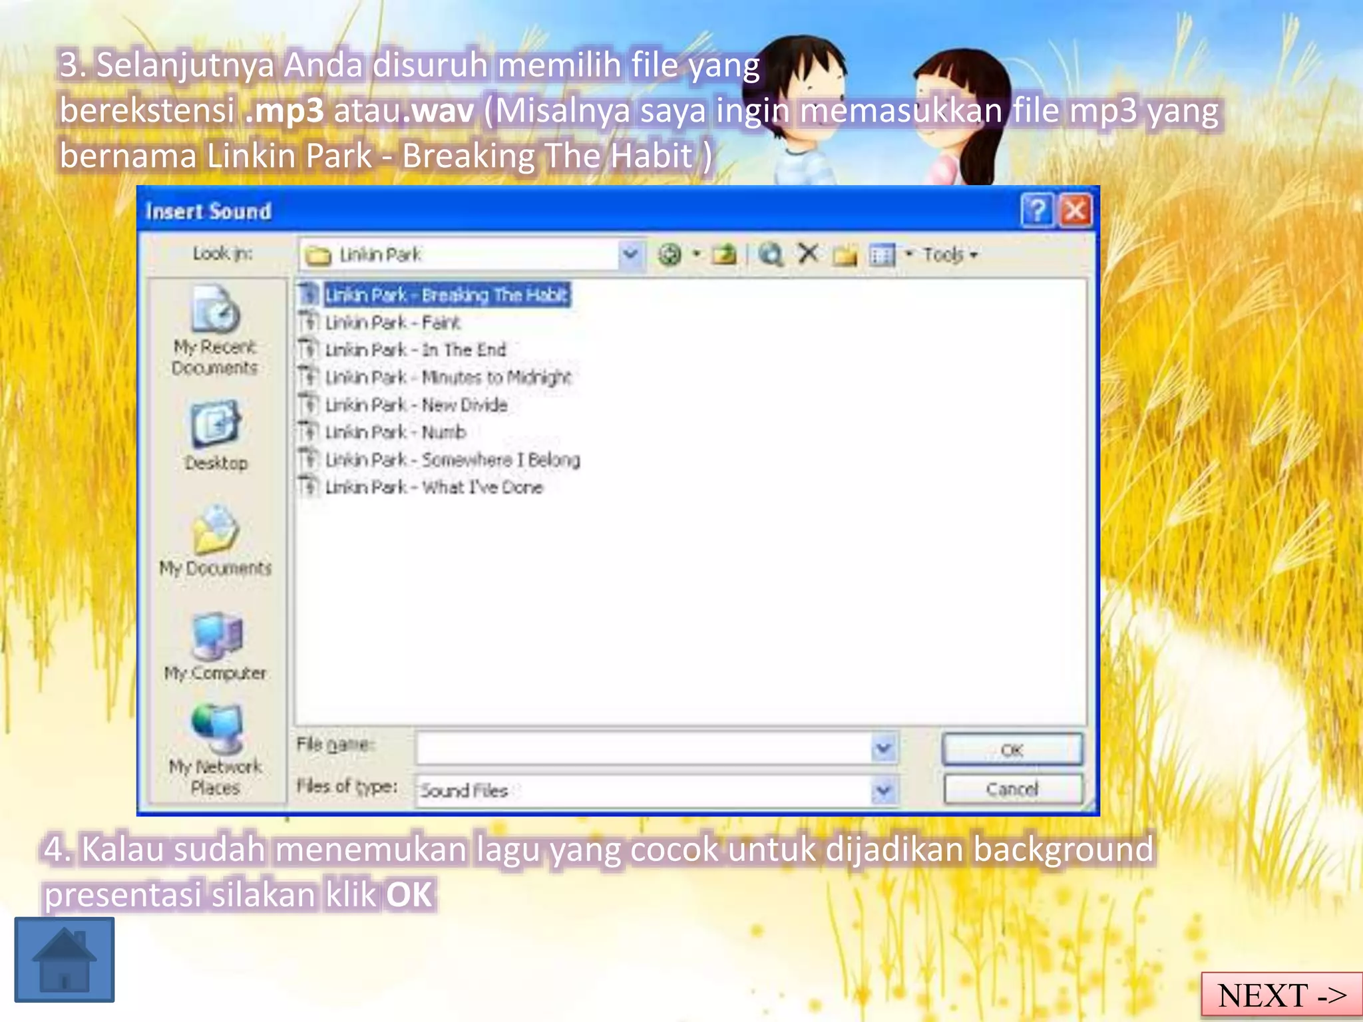Click the audio file icon beside New Divide
This screenshot has height=1022, width=1363.
pyautogui.click(x=309, y=404)
